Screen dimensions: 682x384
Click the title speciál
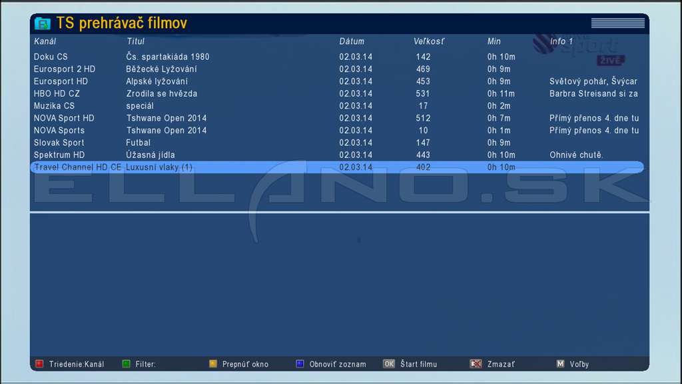[x=140, y=106]
